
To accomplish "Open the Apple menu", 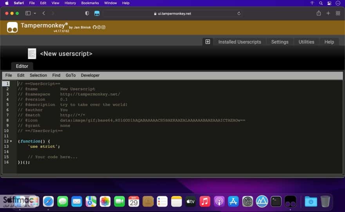I will pos(7,3).
